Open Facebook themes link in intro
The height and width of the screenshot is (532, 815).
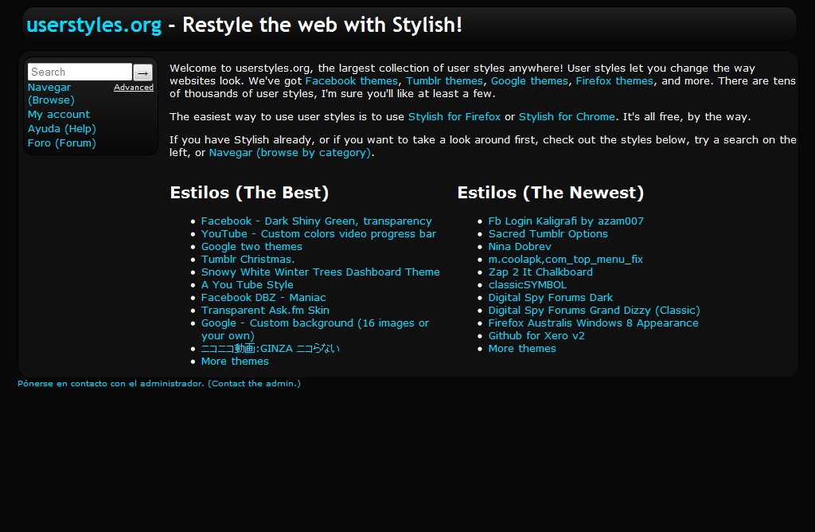(x=351, y=81)
